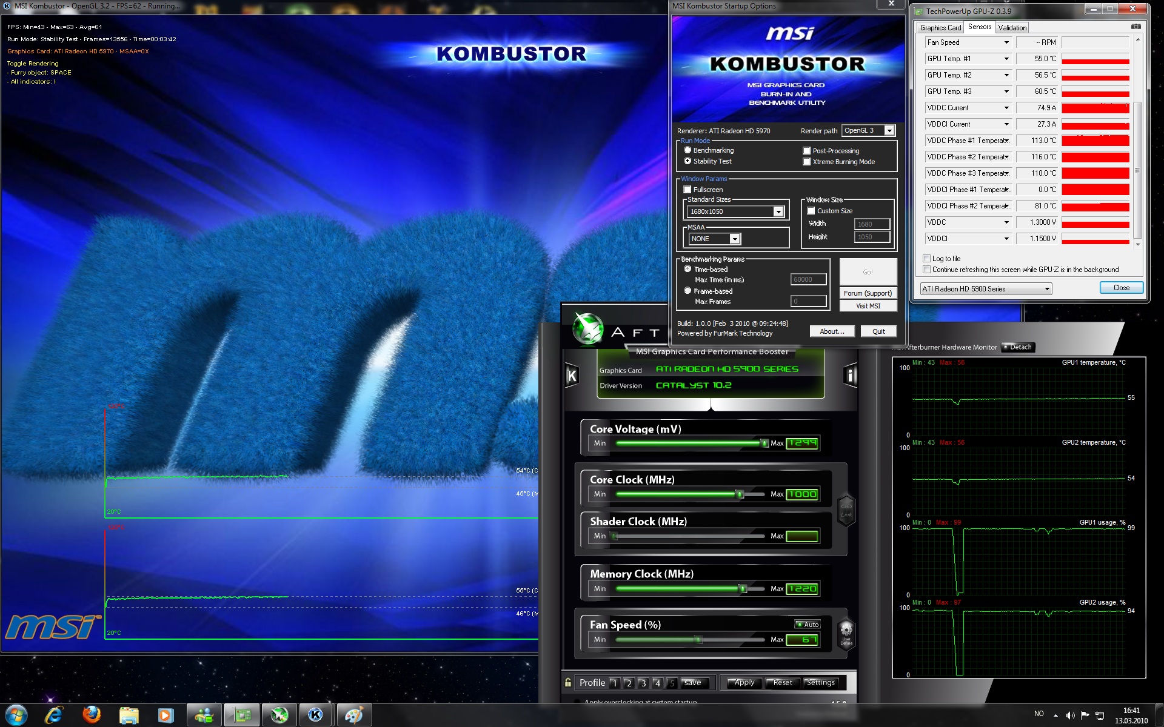Viewport: 1164px width, 727px height.
Task: Load Afterburner profile 1
Action: pos(614,683)
